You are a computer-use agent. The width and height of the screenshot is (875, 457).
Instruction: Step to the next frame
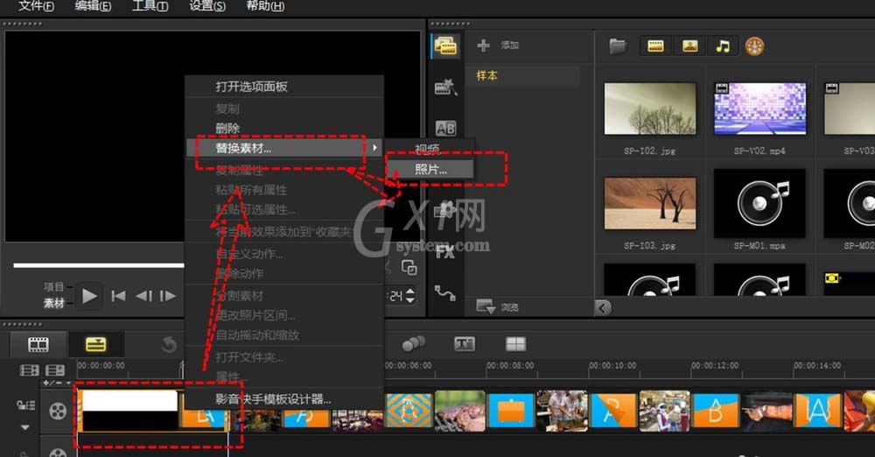point(168,296)
